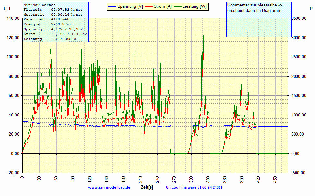
Task: Click right axis tick label "2500,00"
Action: (x=299, y=57)
